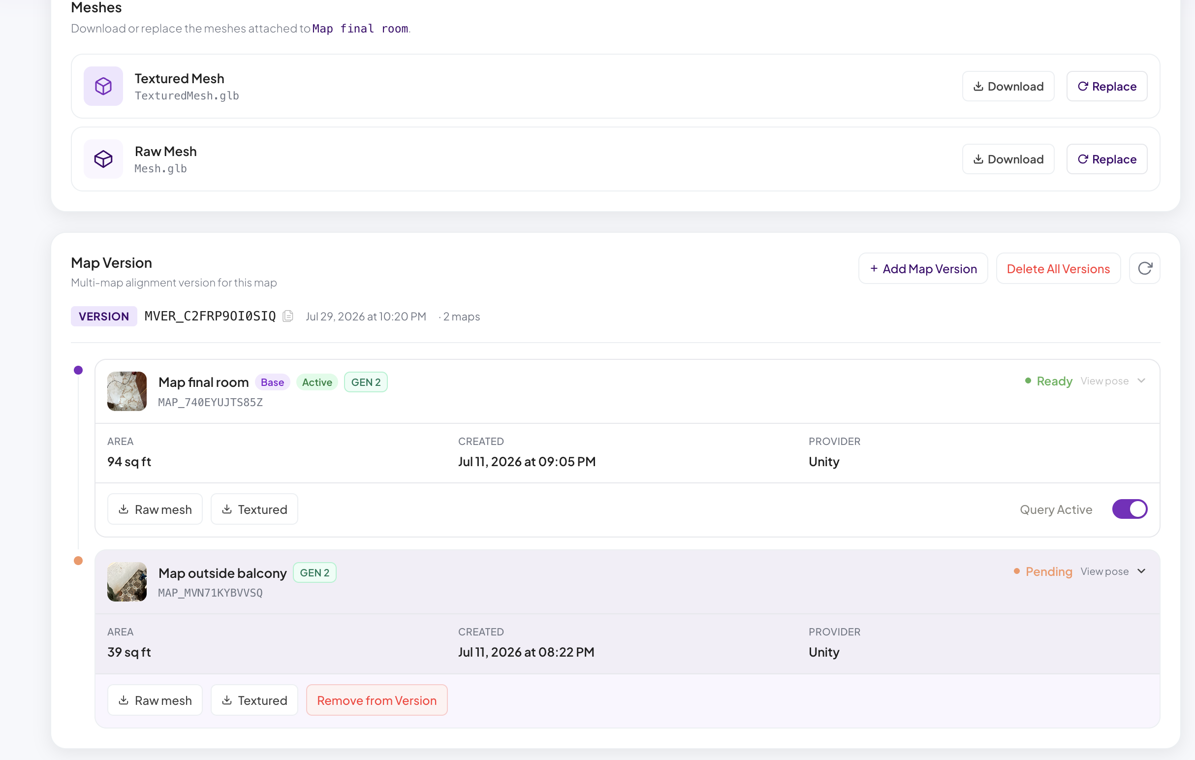This screenshot has width=1195, height=760.
Task: Expand View pose for Map outside balcony
Action: click(1114, 571)
